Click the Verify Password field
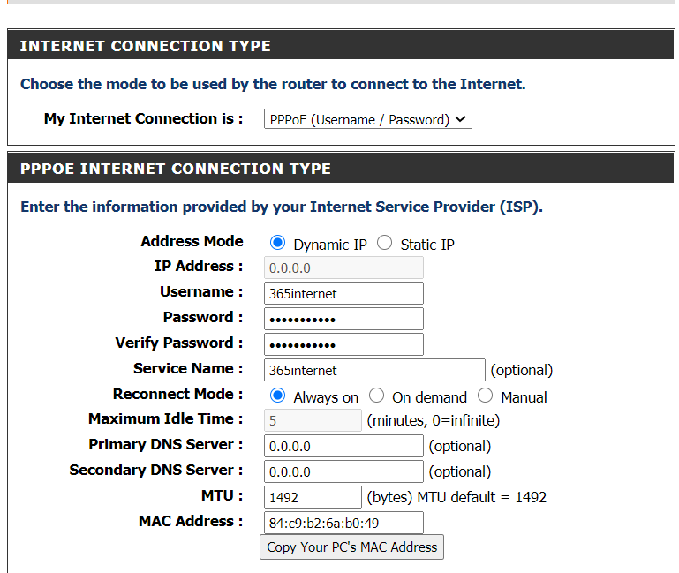Viewport: 679px width, 573px height. 343,344
